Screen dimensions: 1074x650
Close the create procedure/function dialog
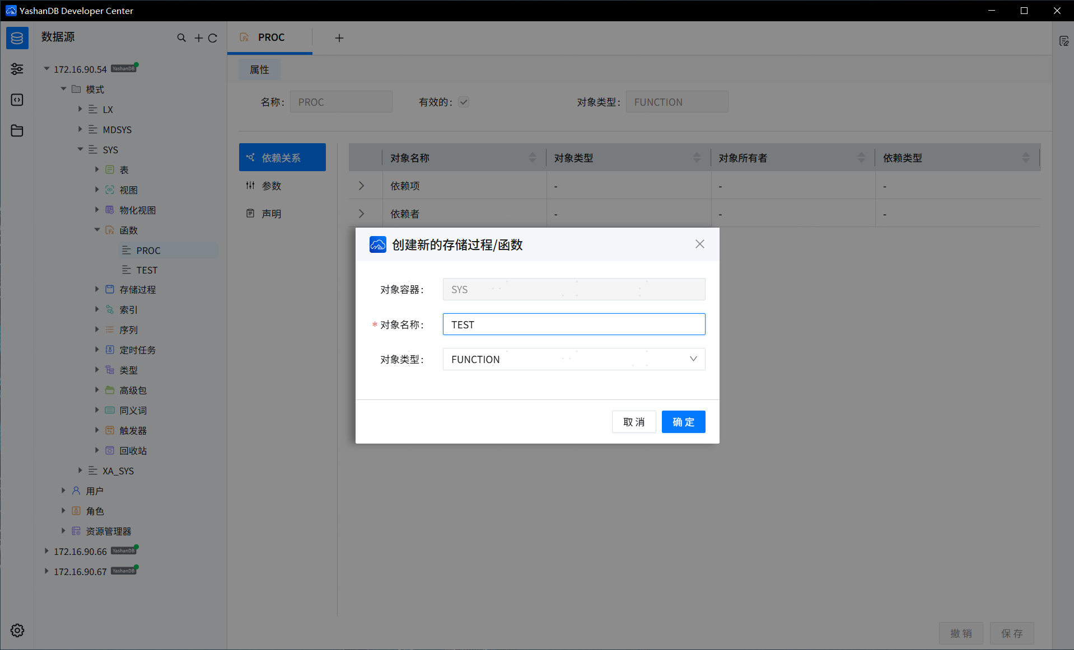(700, 244)
